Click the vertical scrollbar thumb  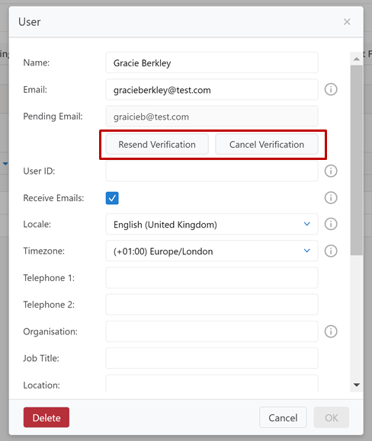point(357,160)
